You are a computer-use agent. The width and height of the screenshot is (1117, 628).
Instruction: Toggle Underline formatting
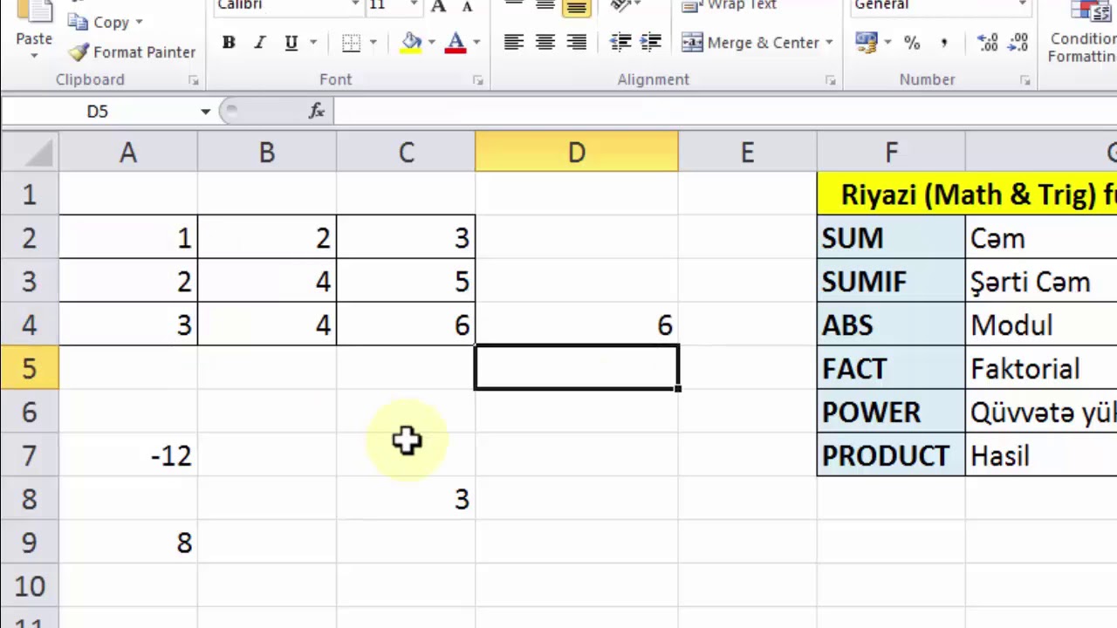[291, 43]
